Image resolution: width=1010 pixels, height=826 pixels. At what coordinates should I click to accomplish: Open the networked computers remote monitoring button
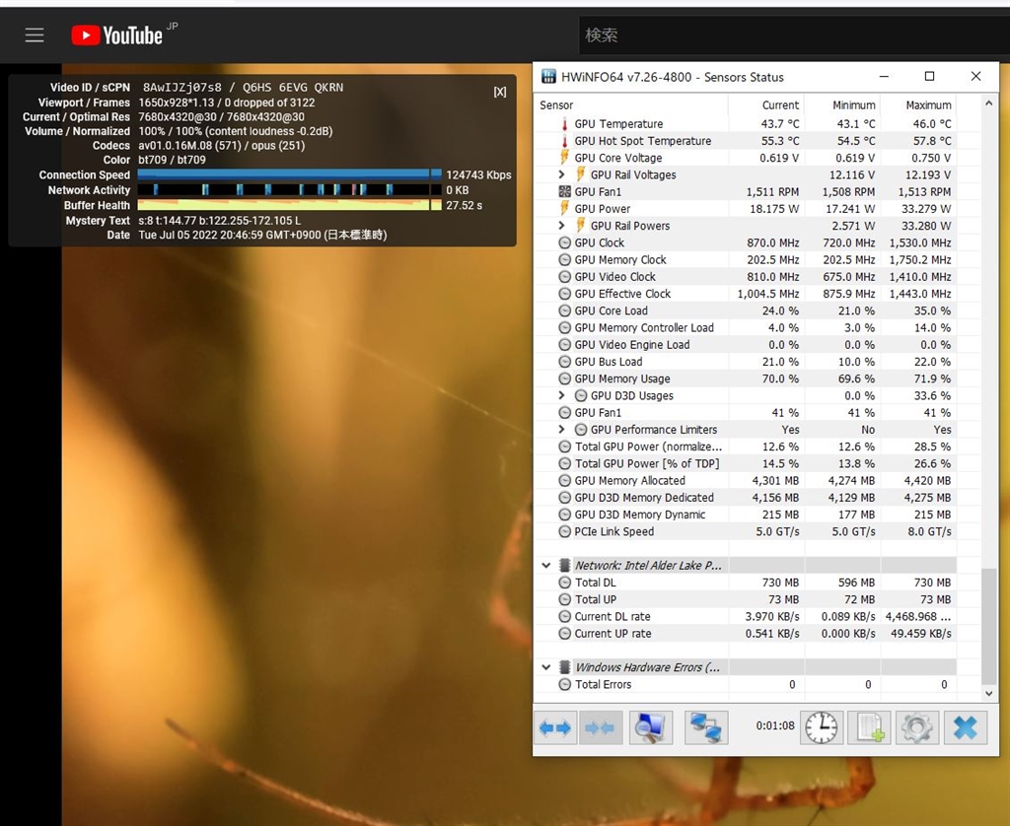pos(706,727)
